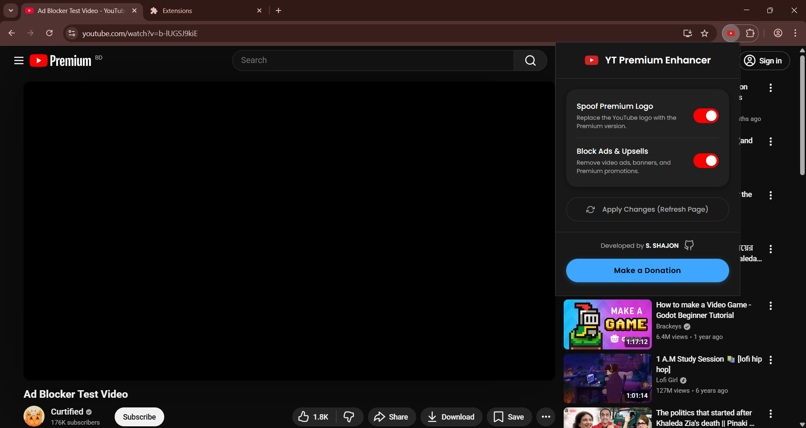Open the tab search dropdown chevron
Image resolution: width=806 pixels, height=428 pixels.
[11, 11]
